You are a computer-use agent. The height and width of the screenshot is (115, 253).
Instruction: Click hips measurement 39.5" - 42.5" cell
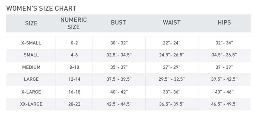tap(224, 79)
